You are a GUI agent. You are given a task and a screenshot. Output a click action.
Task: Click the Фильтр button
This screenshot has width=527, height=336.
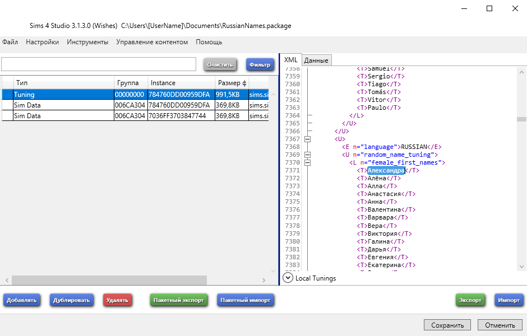click(x=260, y=65)
